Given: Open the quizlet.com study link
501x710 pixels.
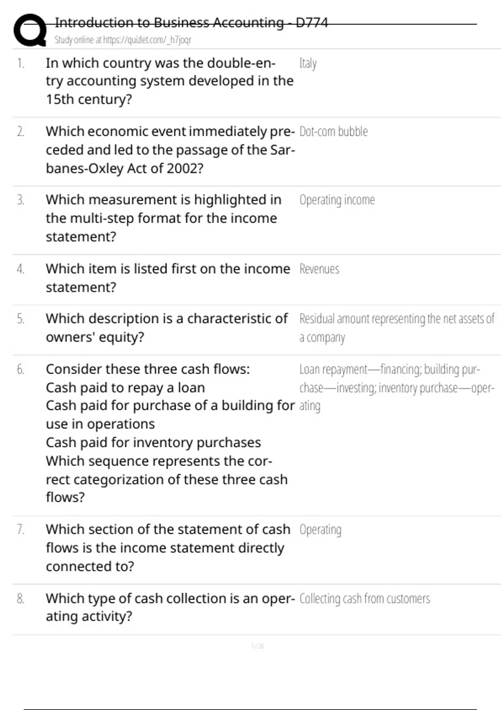Looking at the screenshot, I should coord(123,40).
